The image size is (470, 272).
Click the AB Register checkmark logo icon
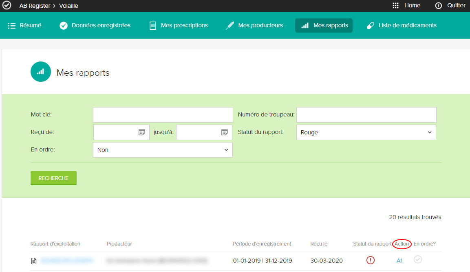pos(7,6)
